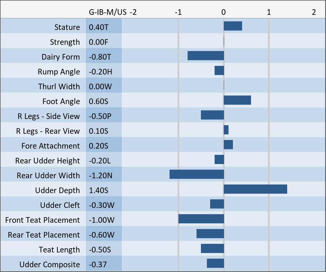Select the Dairy Form value -0.80T
This screenshot has width=326, height=272.
click(x=100, y=57)
